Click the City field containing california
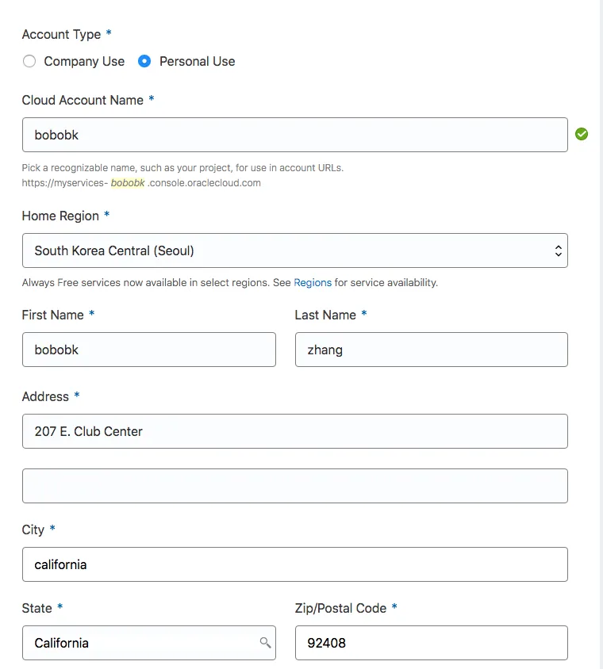603x669 pixels. [x=294, y=564]
